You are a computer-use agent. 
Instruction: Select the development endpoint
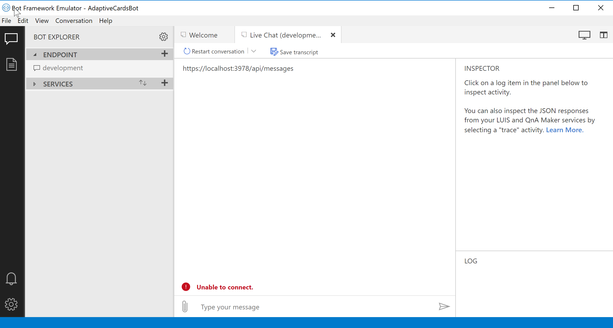99,68
